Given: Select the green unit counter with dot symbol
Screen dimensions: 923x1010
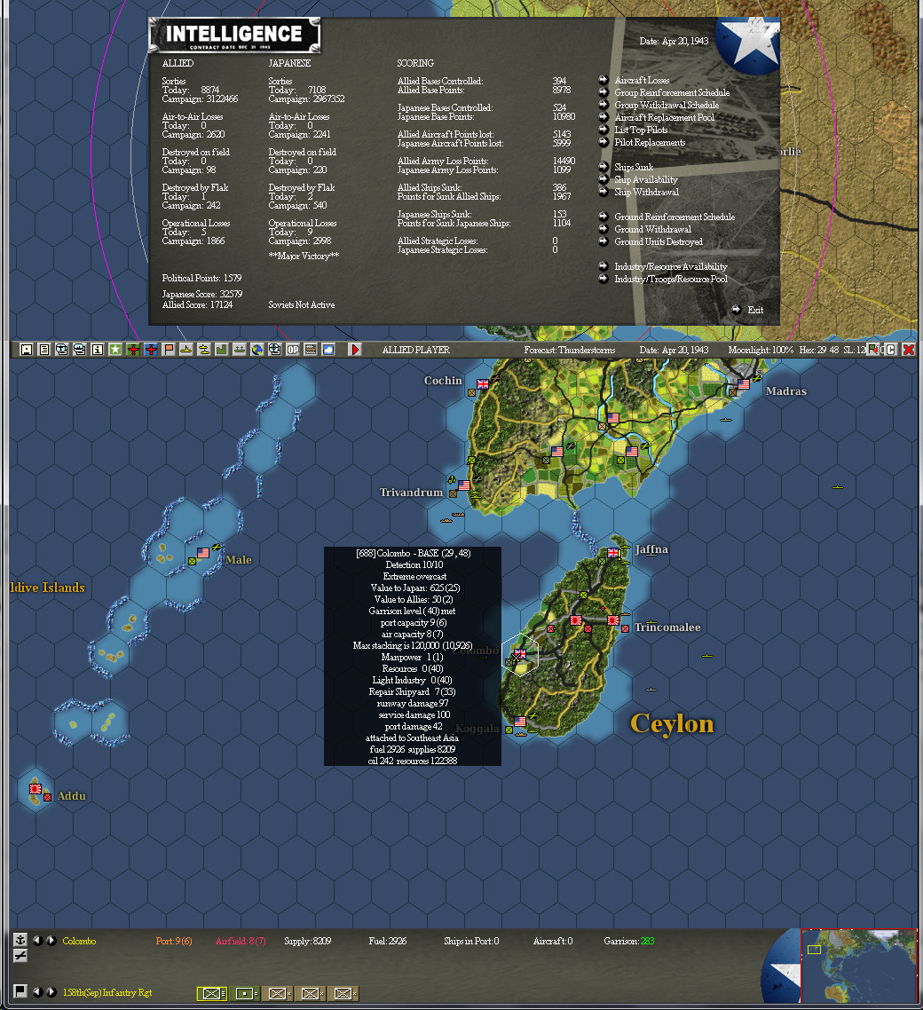Looking at the screenshot, I should coord(245,993).
